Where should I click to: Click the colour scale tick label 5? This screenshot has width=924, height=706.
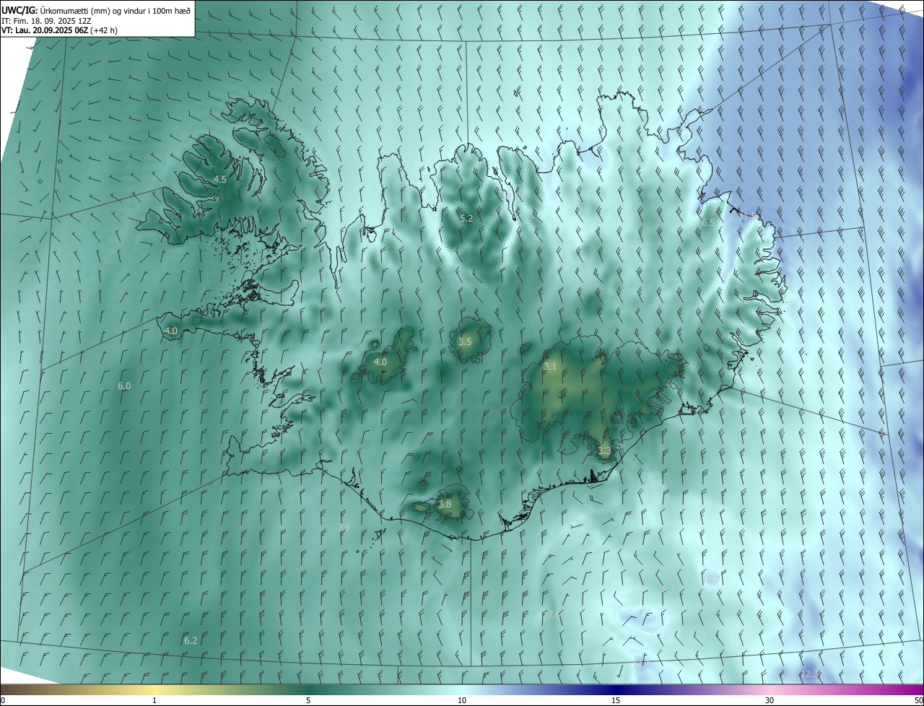tap(308, 700)
